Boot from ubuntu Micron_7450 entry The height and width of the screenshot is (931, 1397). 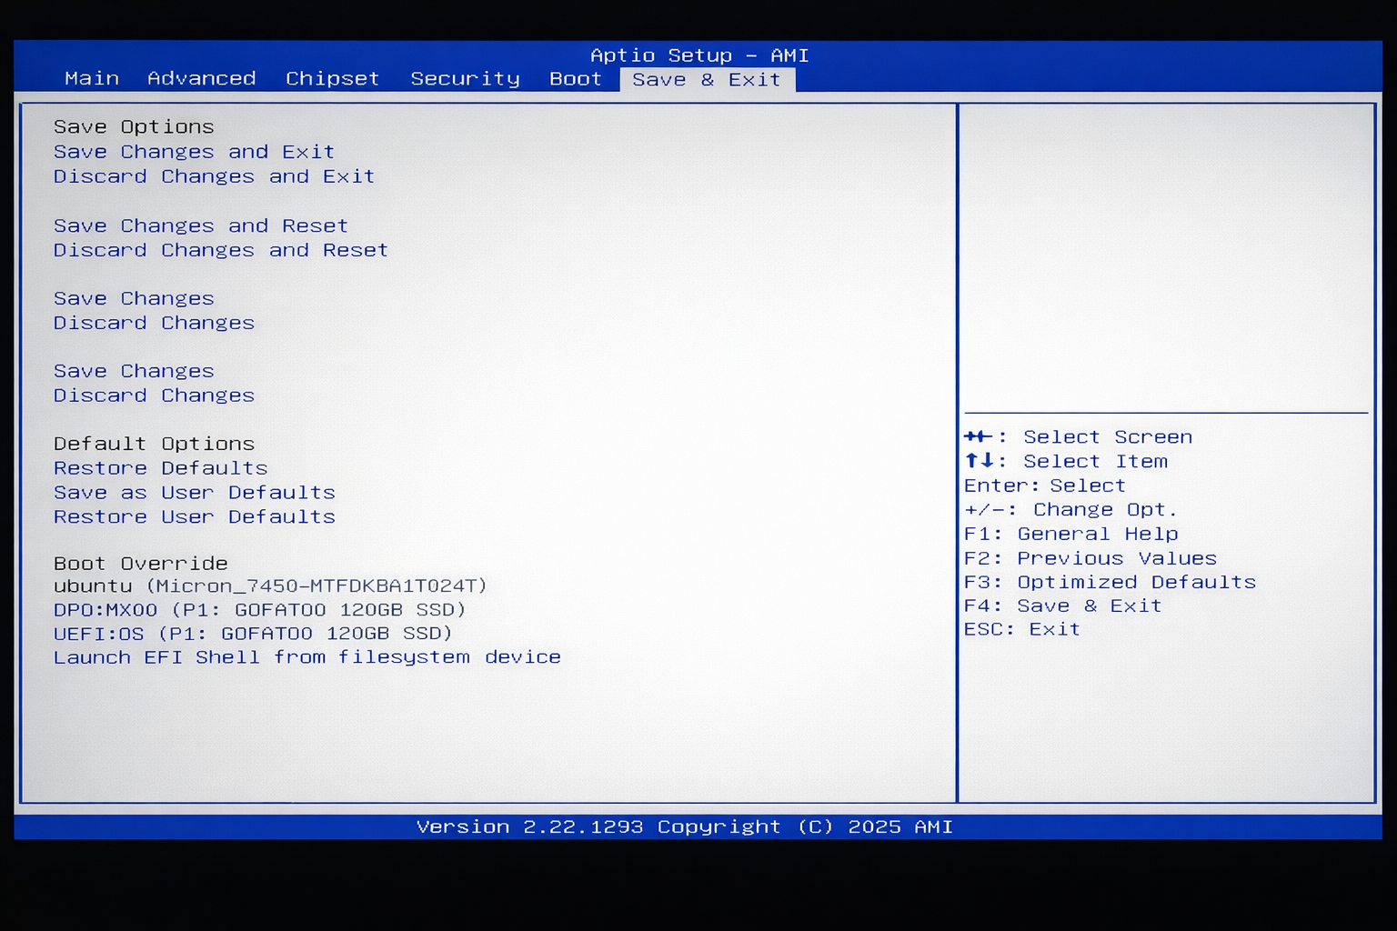coord(270,586)
